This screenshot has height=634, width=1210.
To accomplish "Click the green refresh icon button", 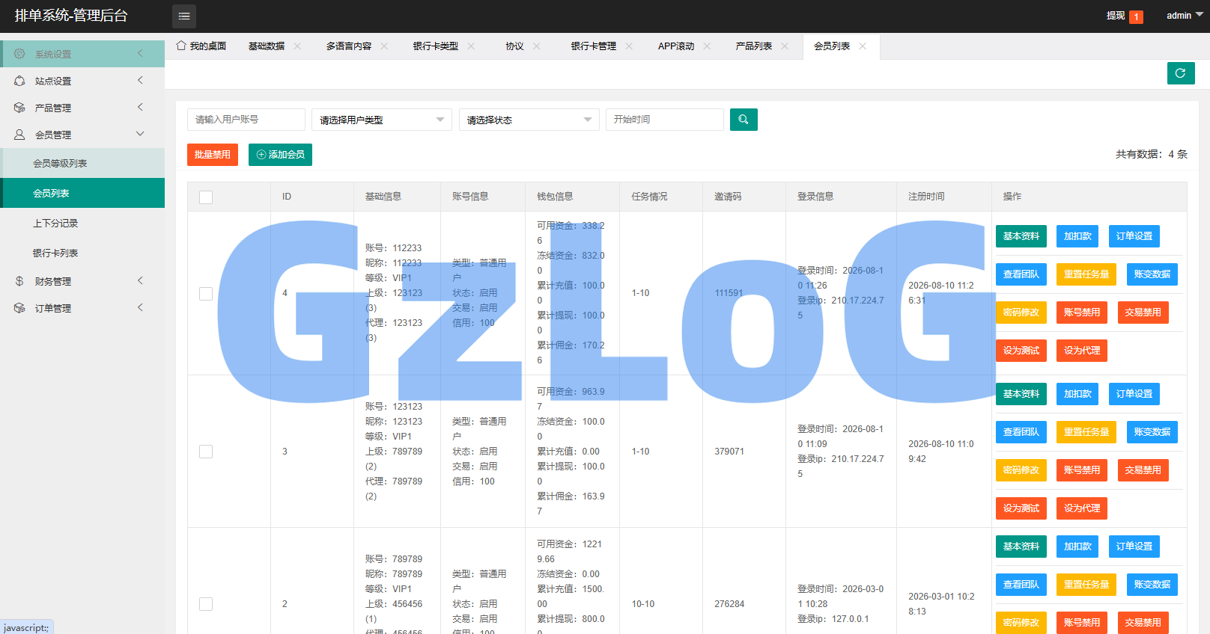I will (1181, 73).
